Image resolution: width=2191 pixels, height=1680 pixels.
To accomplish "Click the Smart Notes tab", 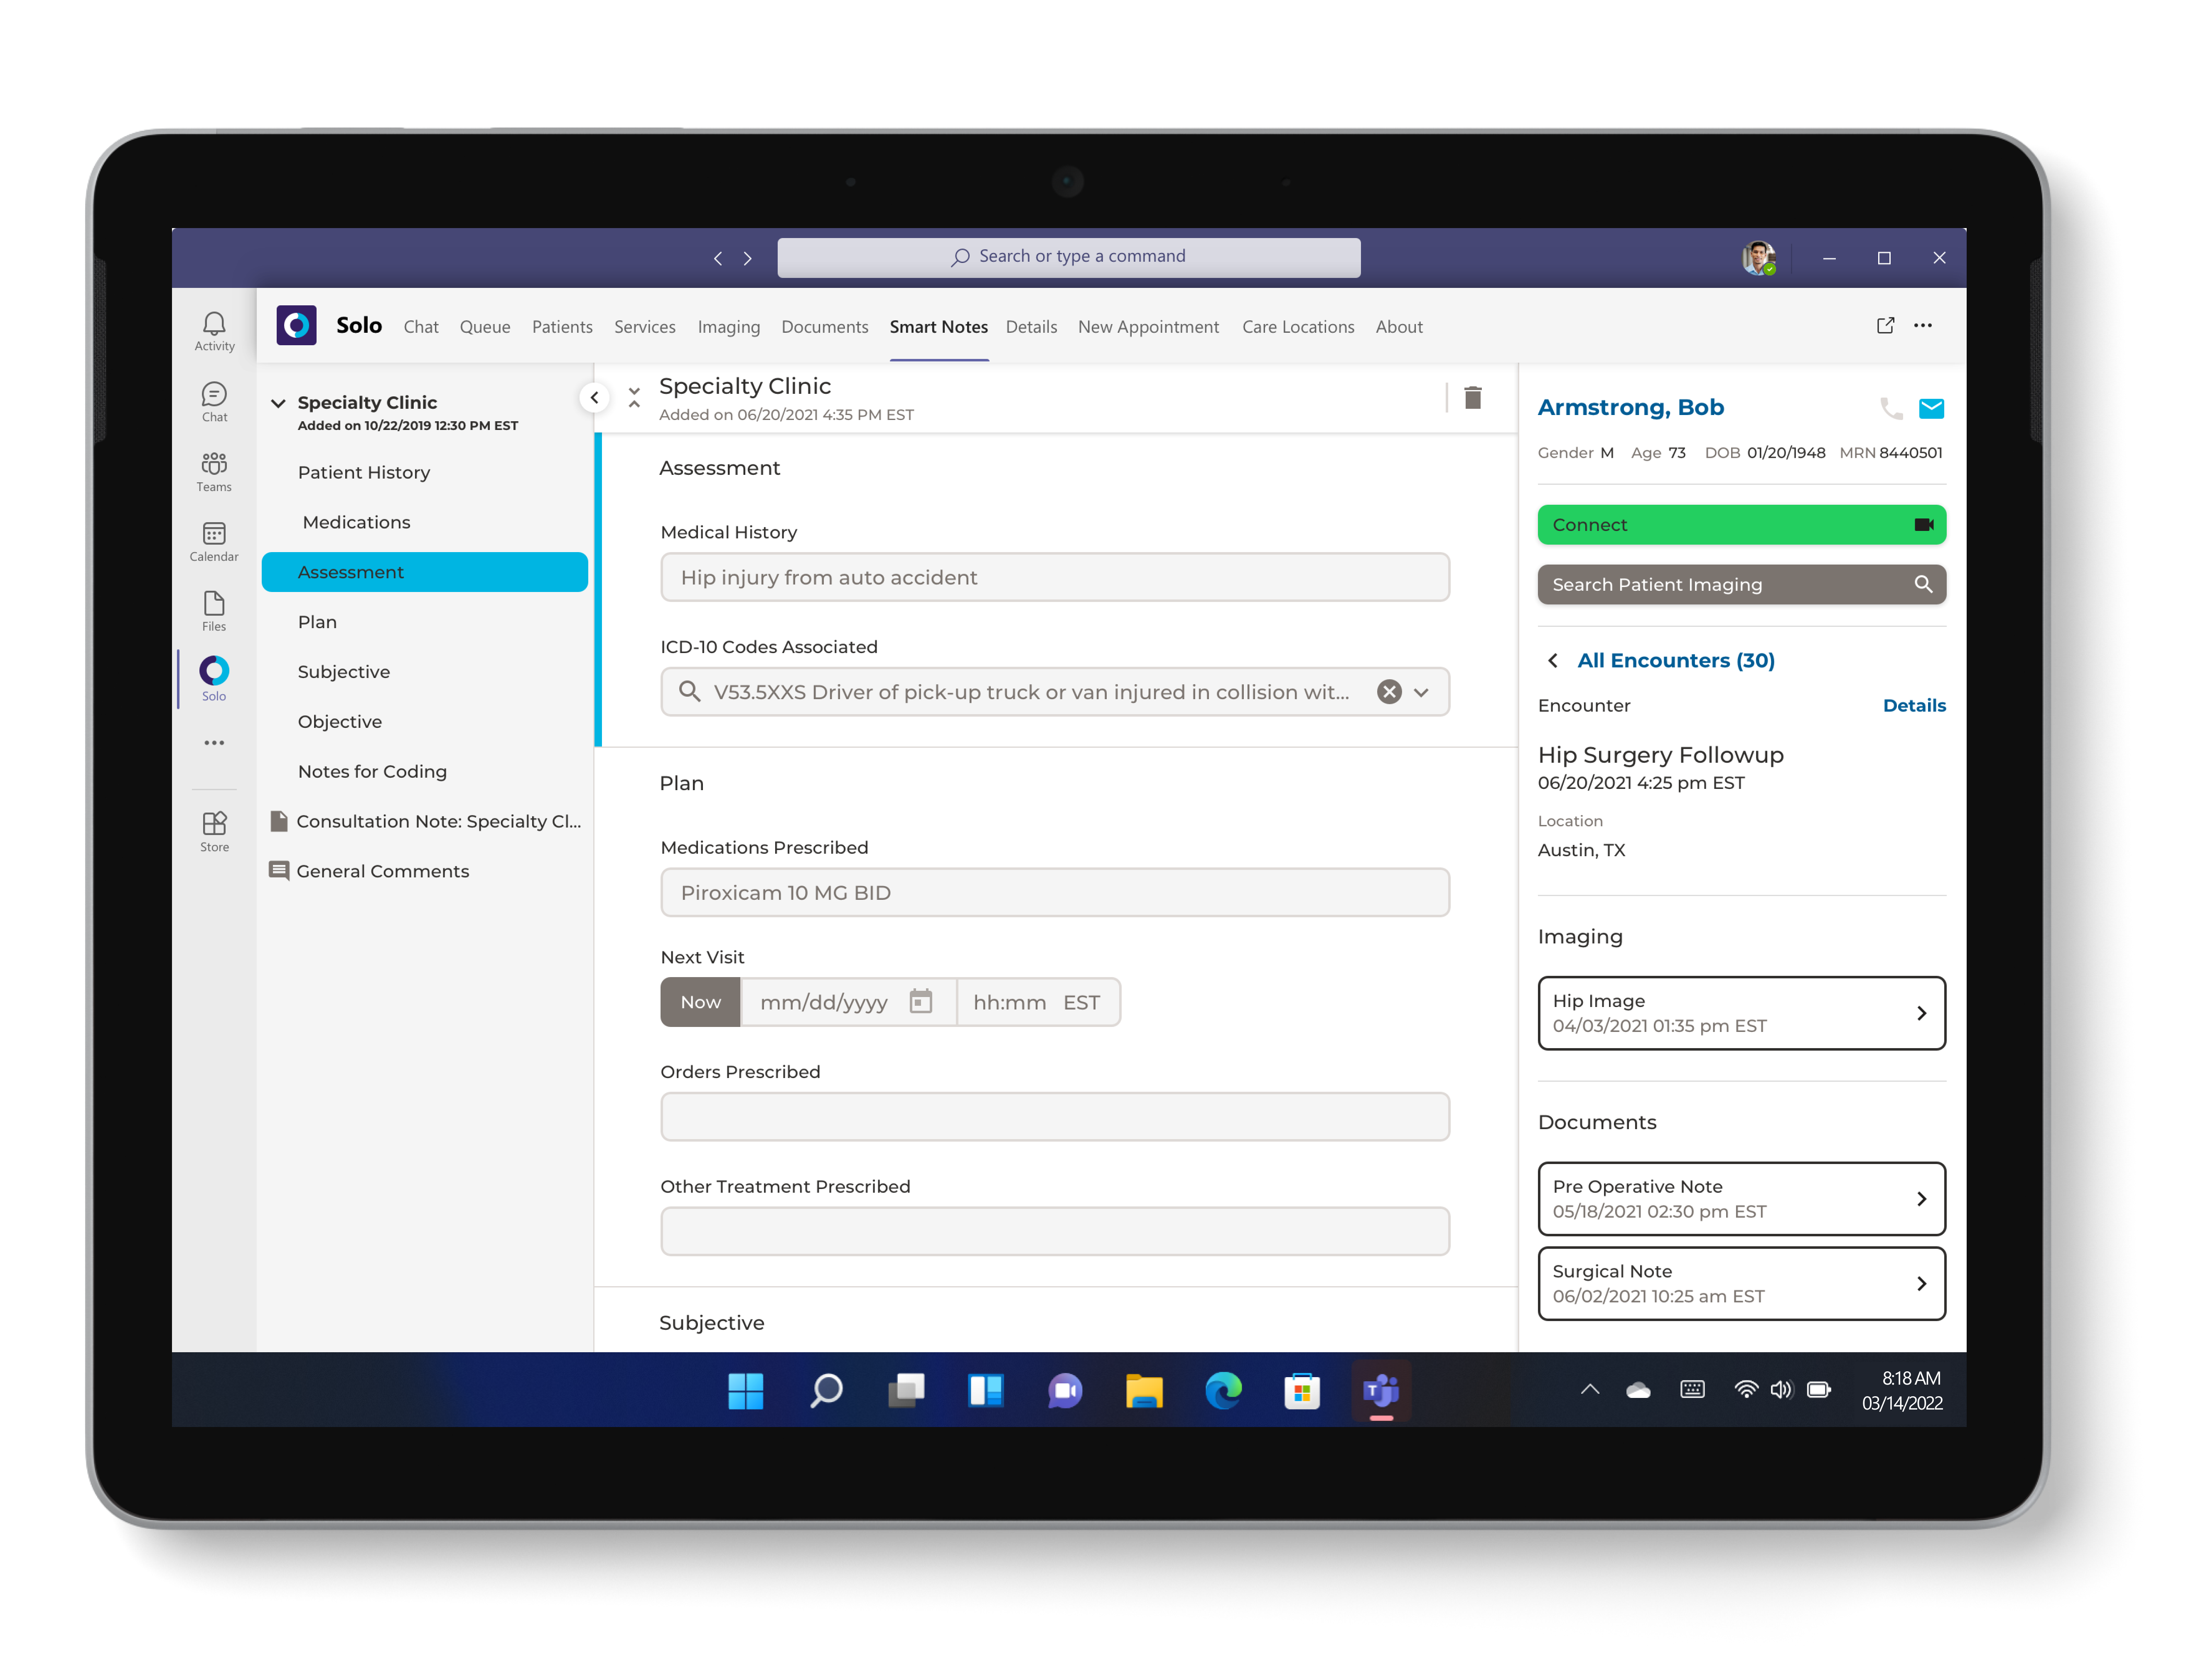I will [937, 327].
